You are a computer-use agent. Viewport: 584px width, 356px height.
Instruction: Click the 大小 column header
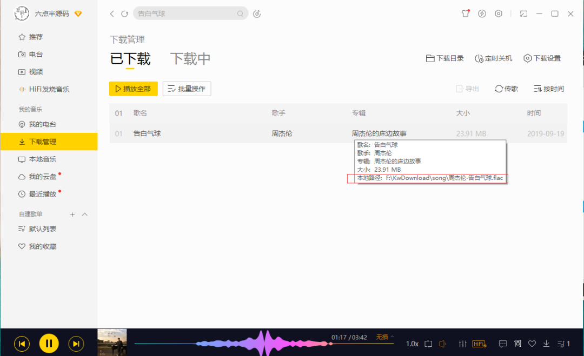(x=463, y=113)
